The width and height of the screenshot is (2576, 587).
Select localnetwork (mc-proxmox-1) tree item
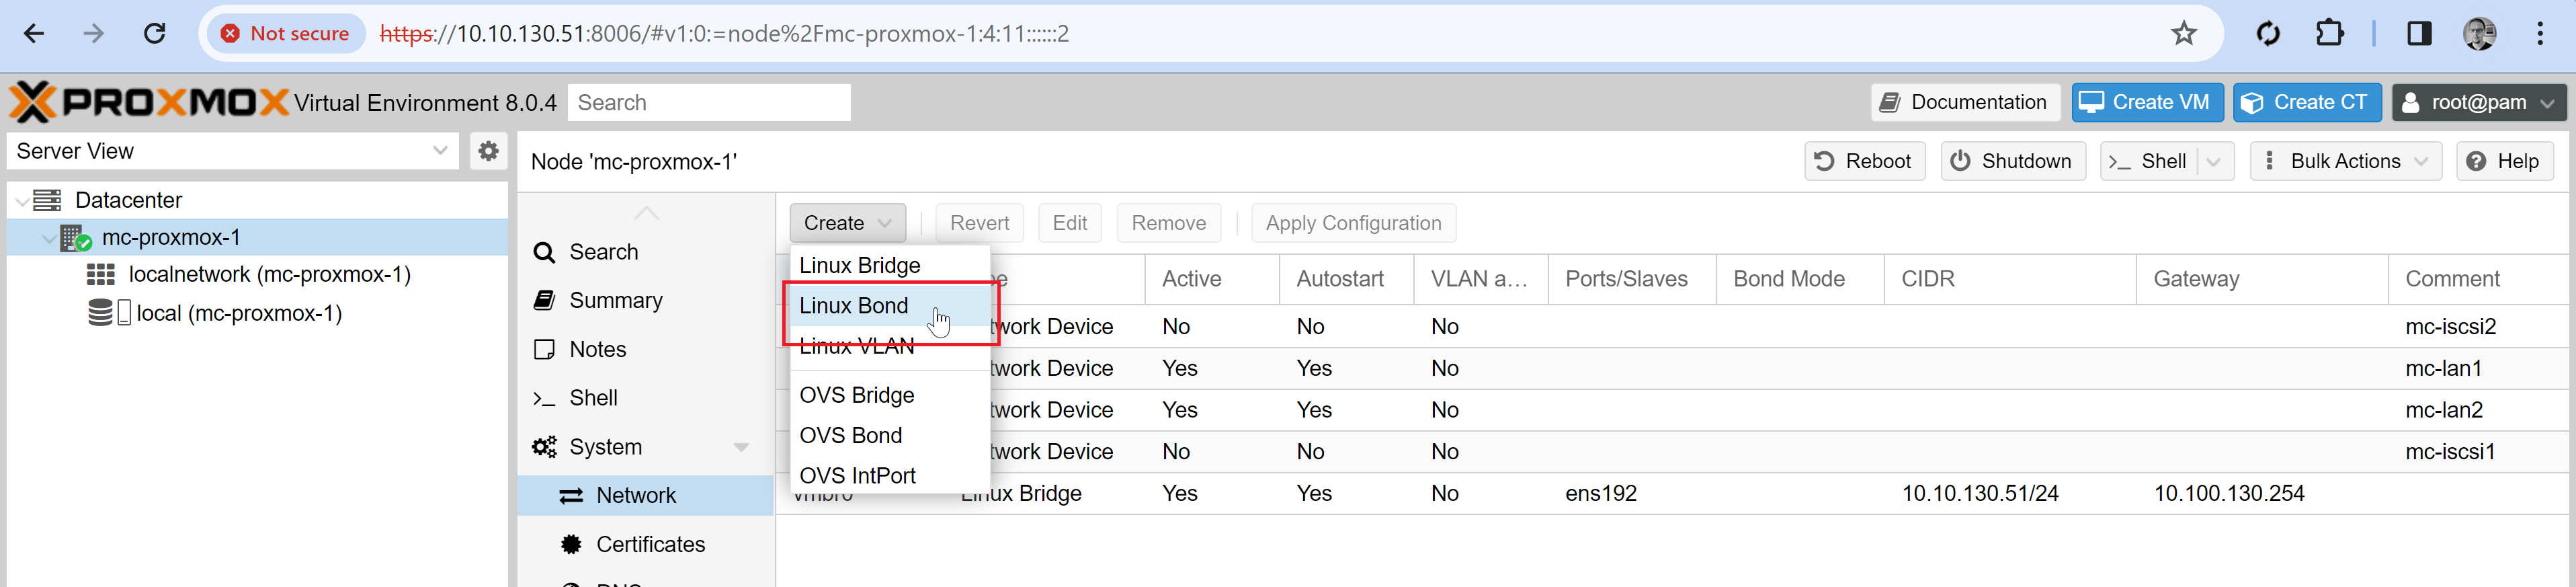click(x=269, y=274)
